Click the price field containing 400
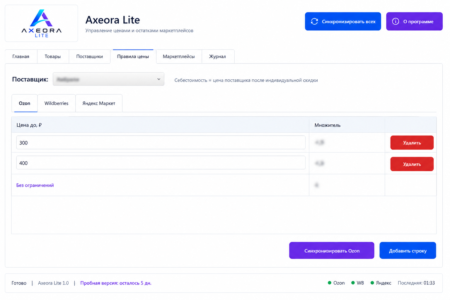 [161, 163]
